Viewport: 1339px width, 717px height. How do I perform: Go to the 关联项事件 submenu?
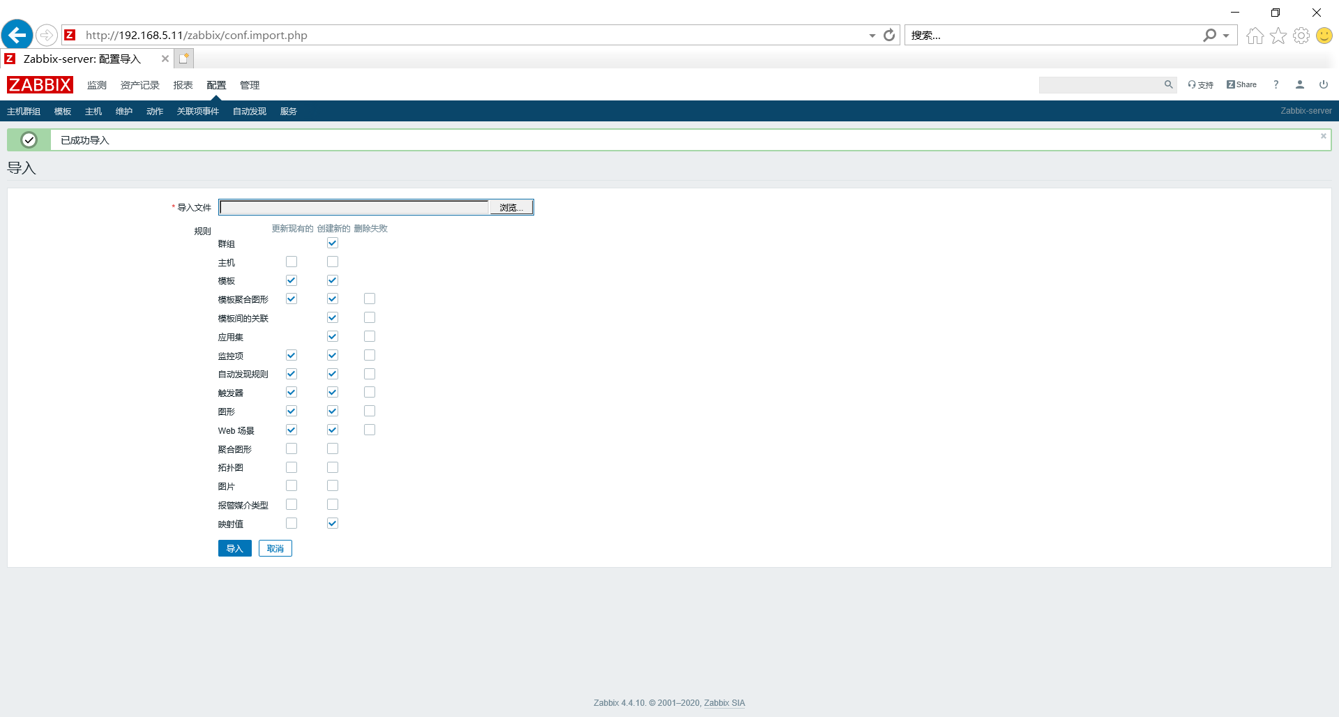tap(198, 112)
